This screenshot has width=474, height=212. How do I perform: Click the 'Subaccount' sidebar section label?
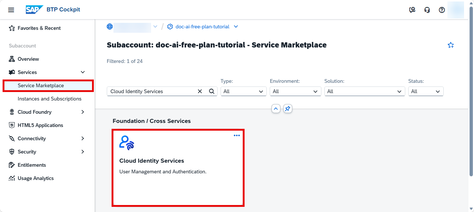(23, 46)
